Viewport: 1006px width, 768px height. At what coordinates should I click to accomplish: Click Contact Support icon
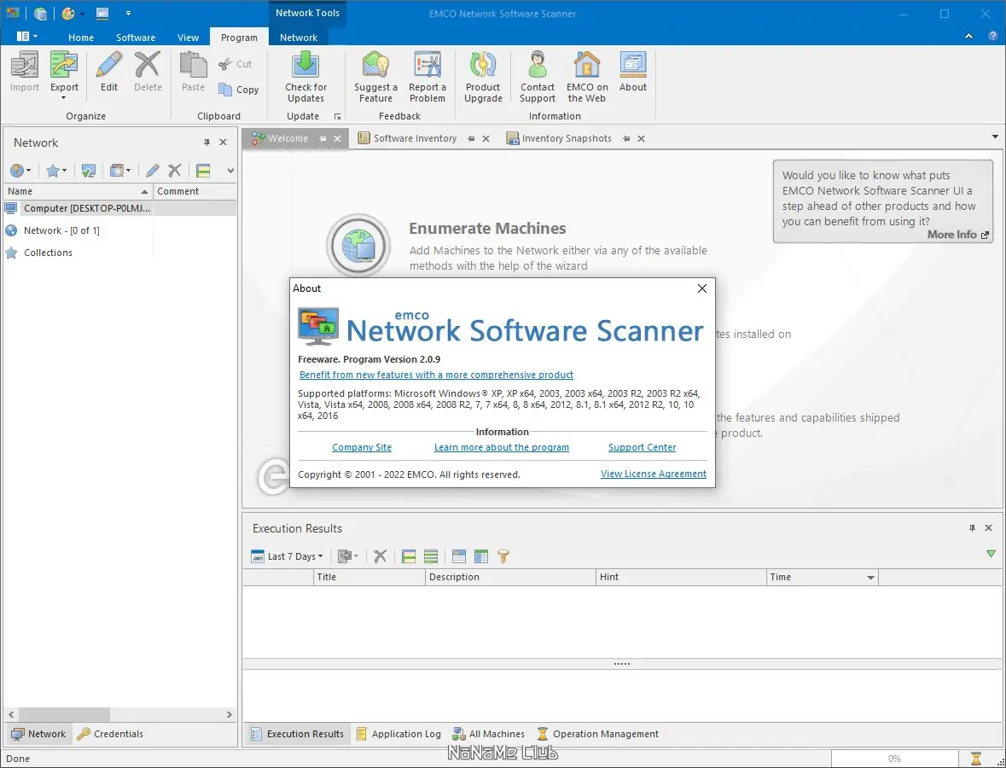(x=537, y=66)
